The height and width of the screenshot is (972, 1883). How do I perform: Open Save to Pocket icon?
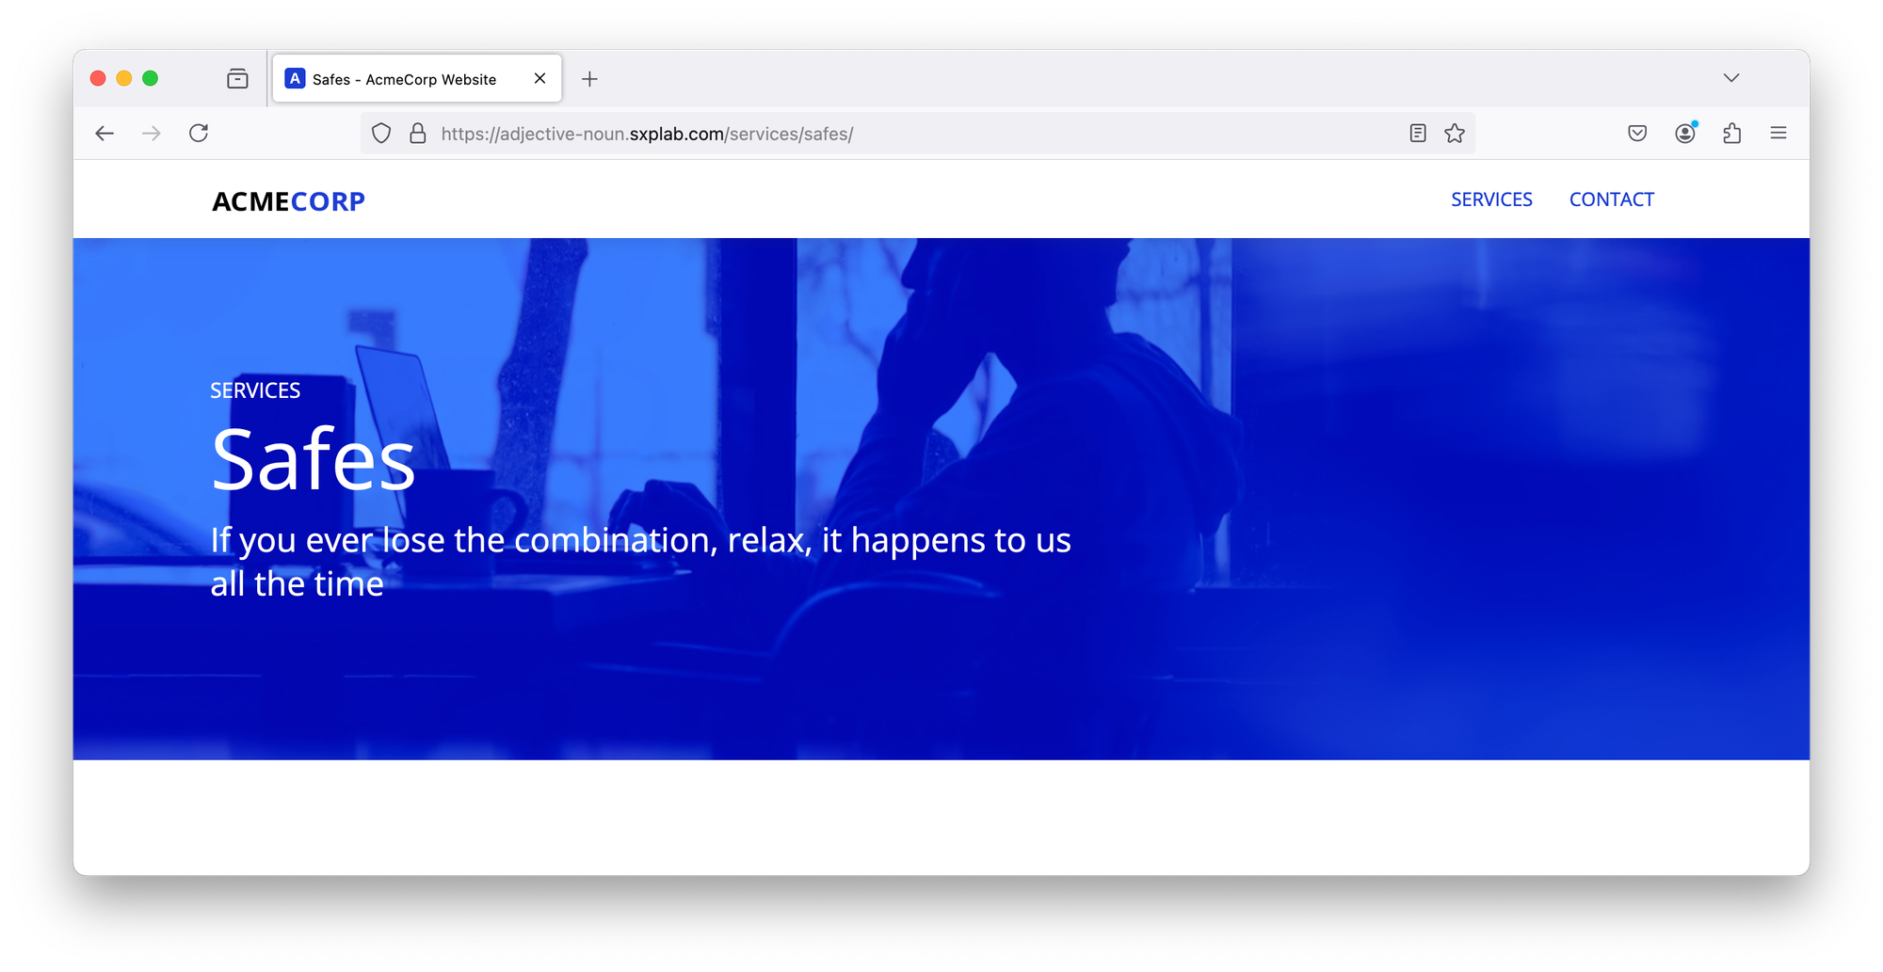point(1637,134)
